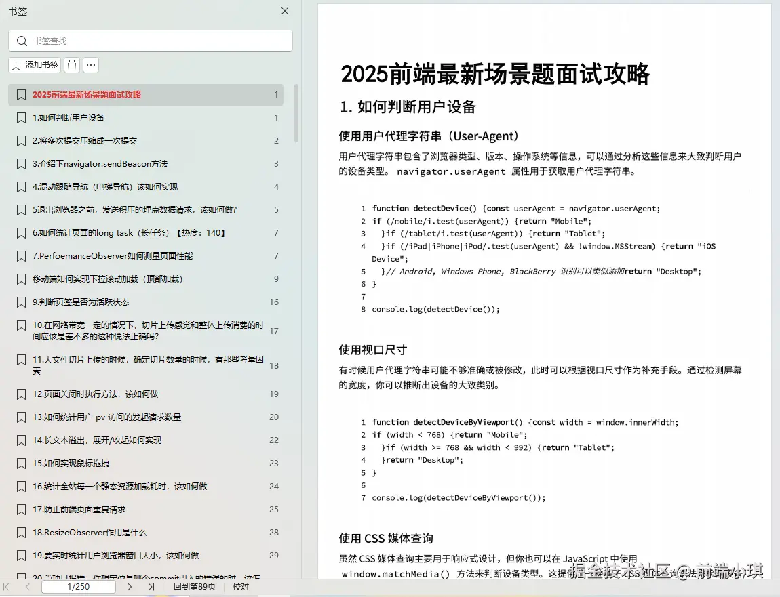
Task: Close the bookmarks panel
Action: 285,11
